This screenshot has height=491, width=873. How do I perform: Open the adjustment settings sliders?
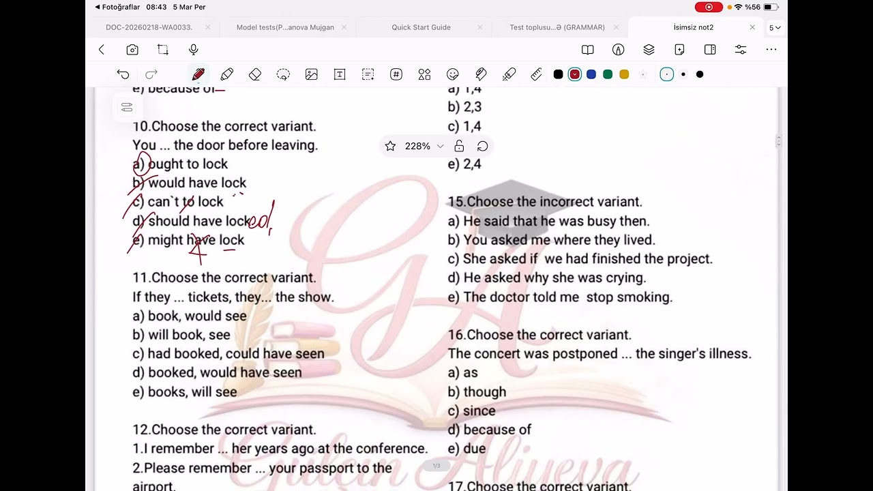[x=741, y=50]
